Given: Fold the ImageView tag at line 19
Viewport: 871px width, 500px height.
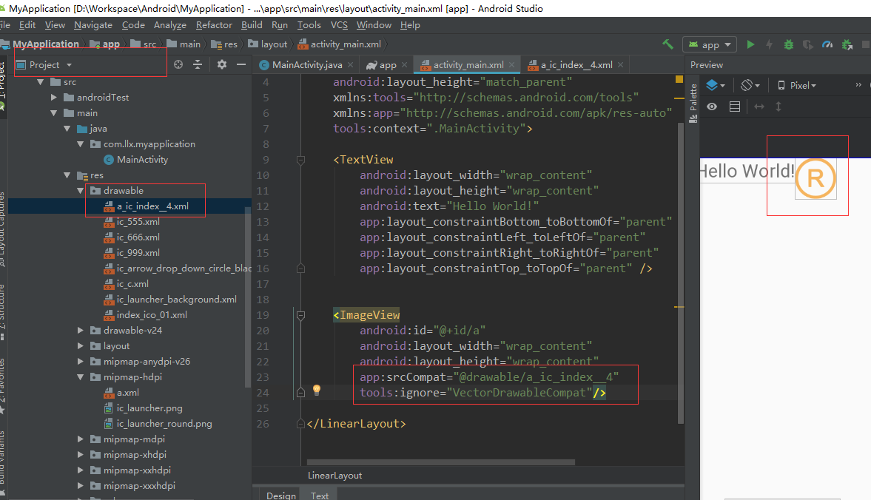Looking at the screenshot, I should point(300,315).
